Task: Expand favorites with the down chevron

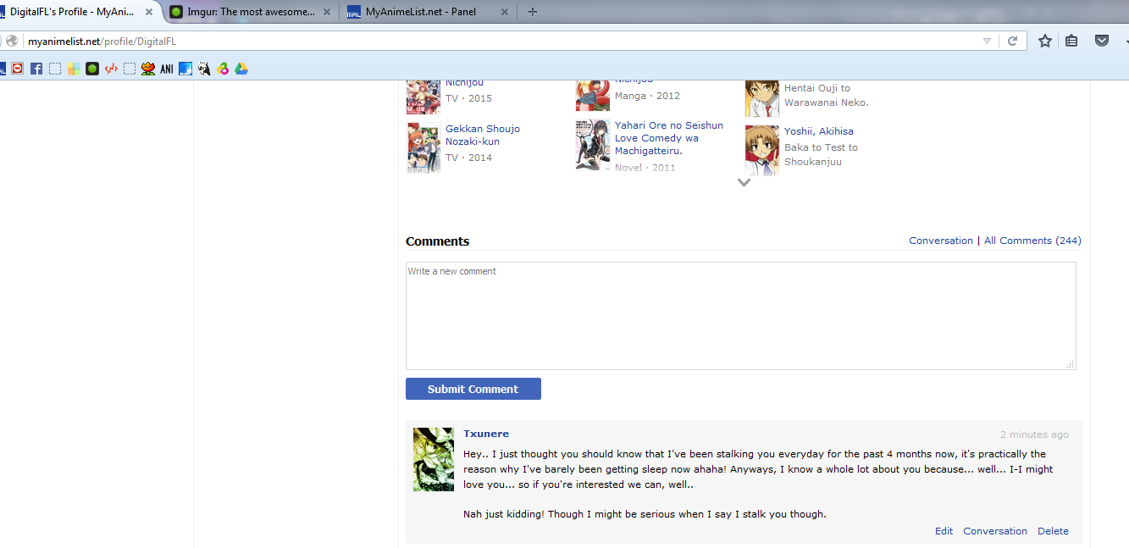Action: [x=744, y=182]
